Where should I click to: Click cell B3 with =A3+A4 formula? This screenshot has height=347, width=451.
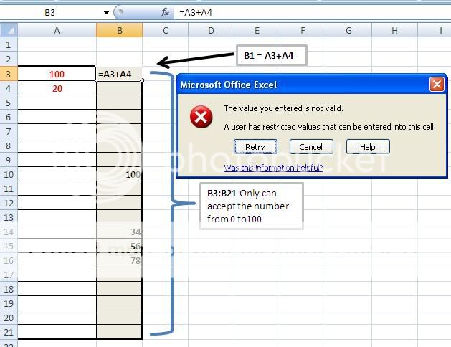[119, 74]
